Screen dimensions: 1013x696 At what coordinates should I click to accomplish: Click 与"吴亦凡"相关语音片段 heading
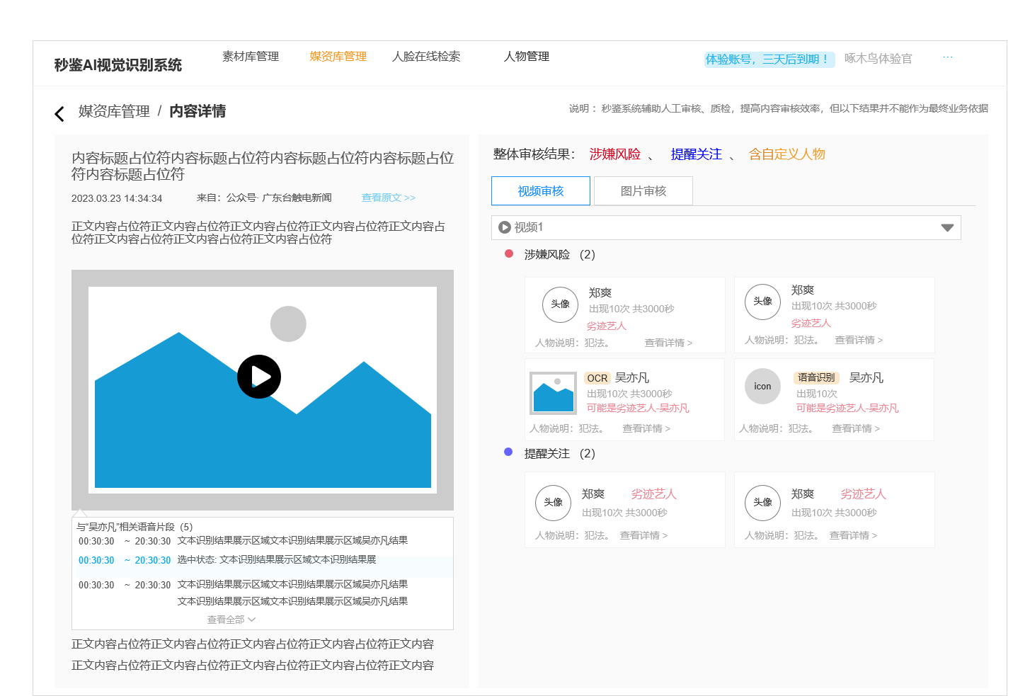[x=135, y=527]
